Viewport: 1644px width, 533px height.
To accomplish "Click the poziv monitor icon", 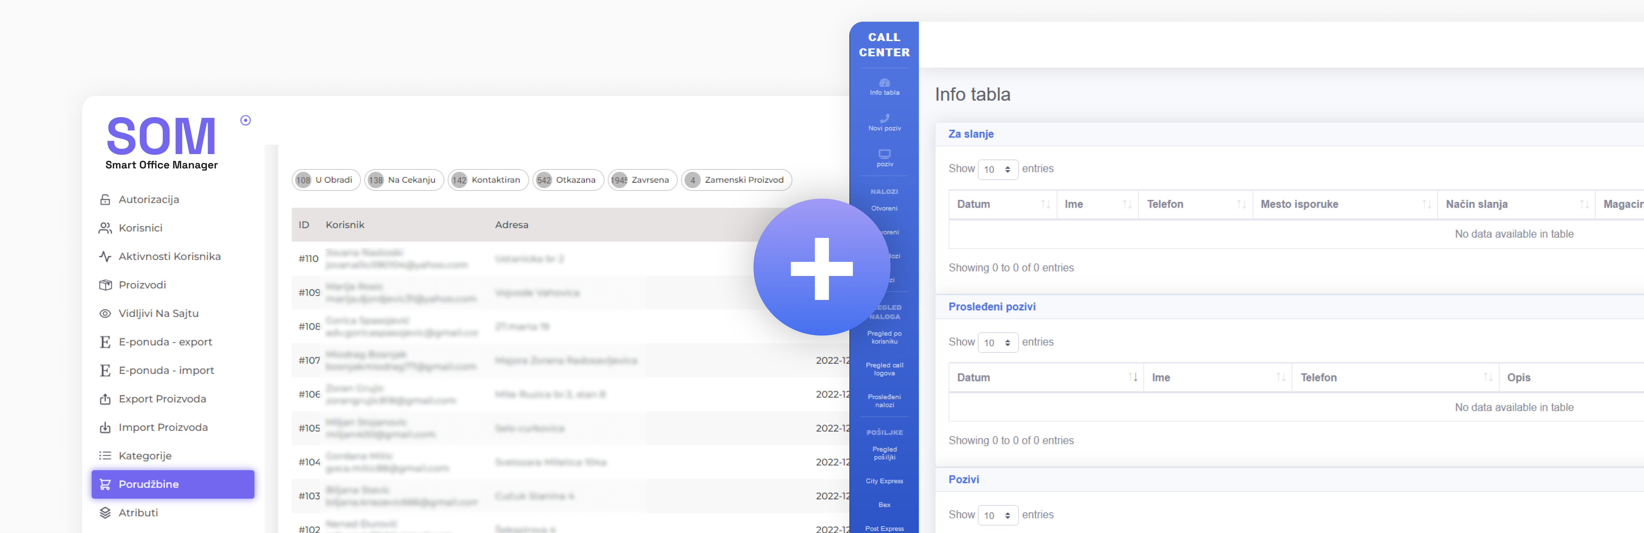I will [885, 154].
